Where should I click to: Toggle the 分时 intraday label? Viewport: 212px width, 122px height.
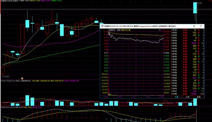coord(119,30)
